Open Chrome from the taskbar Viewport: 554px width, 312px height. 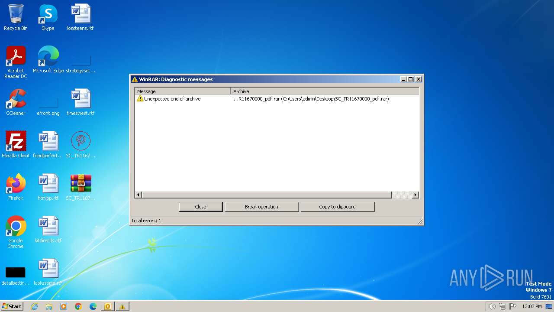pos(78,306)
